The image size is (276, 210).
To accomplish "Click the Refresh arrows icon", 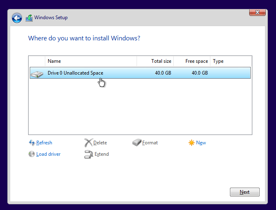I will 32,143.
